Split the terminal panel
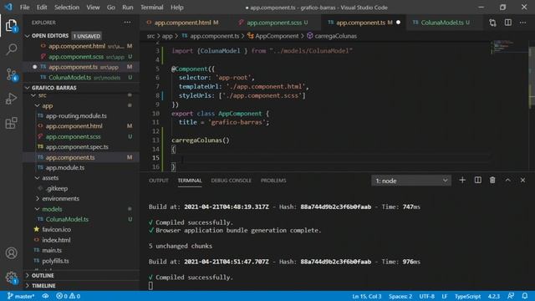The image size is (535, 301). (477, 181)
